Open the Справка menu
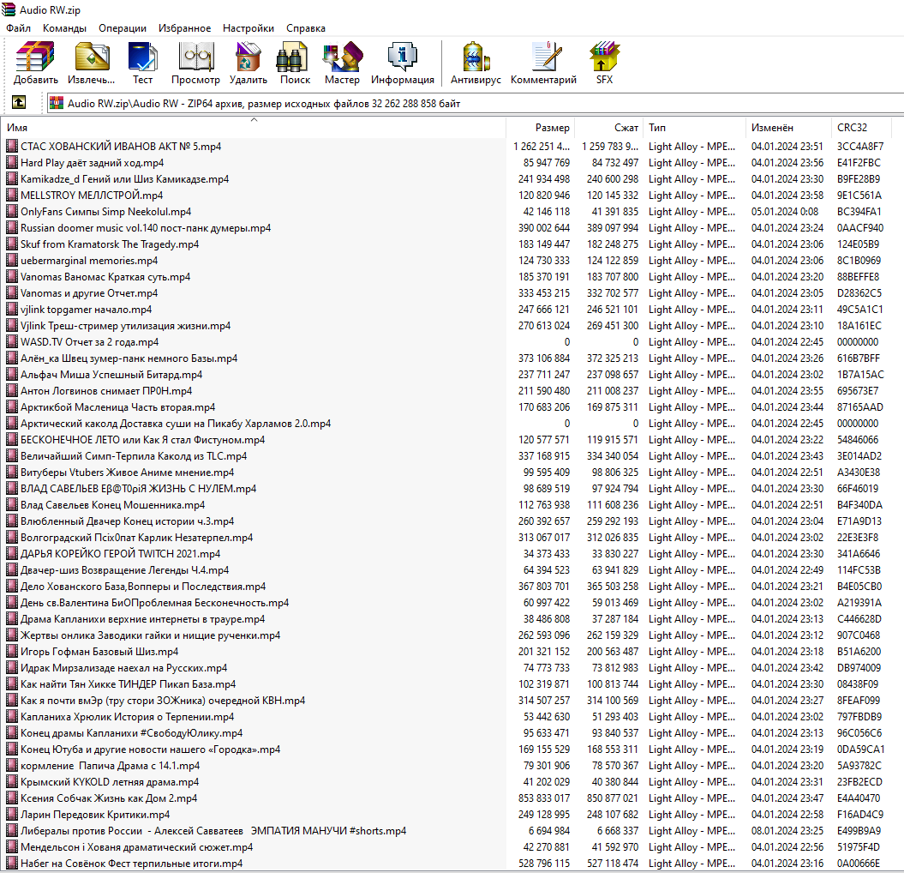 click(x=306, y=28)
